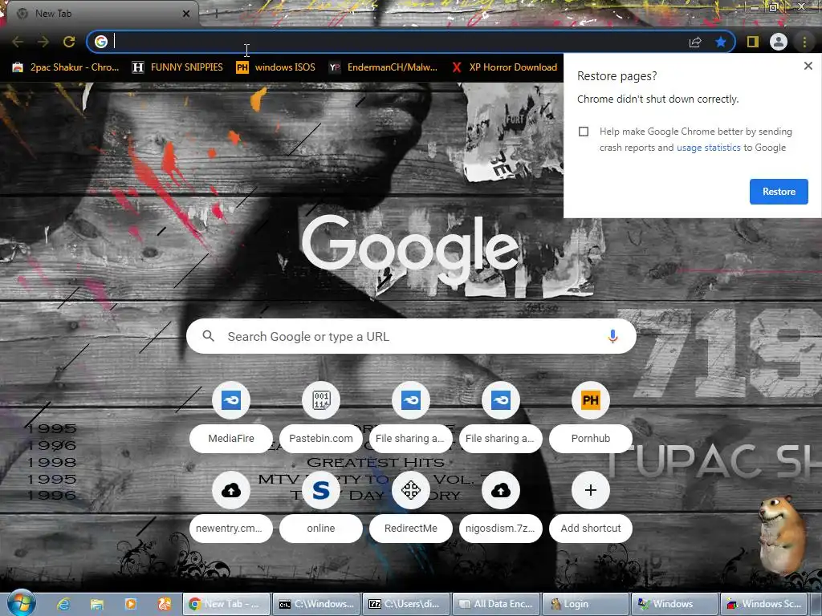Switch to the Windows Sc... taskbar item
The height and width of the screenshot is (616, 822).
pyautogui.click(x=765, y=604)
